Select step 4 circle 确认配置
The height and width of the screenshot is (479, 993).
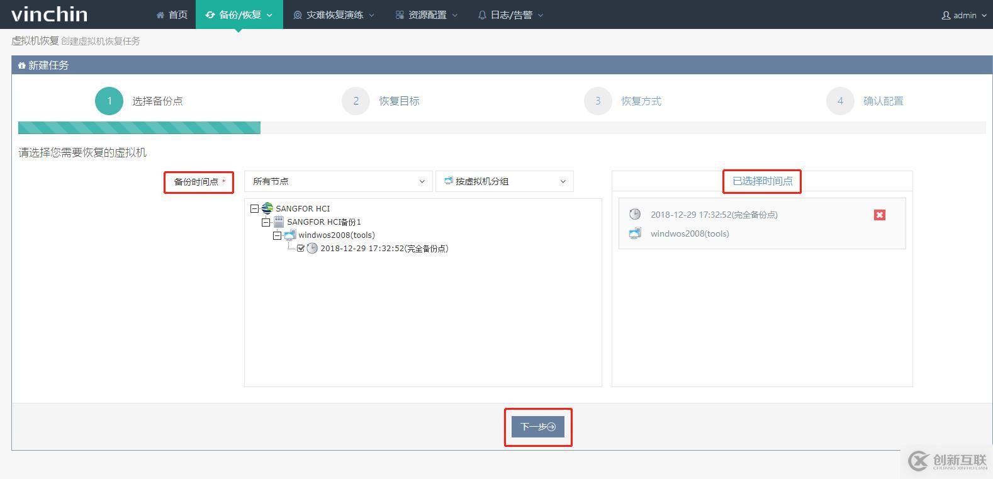(840, 101)
